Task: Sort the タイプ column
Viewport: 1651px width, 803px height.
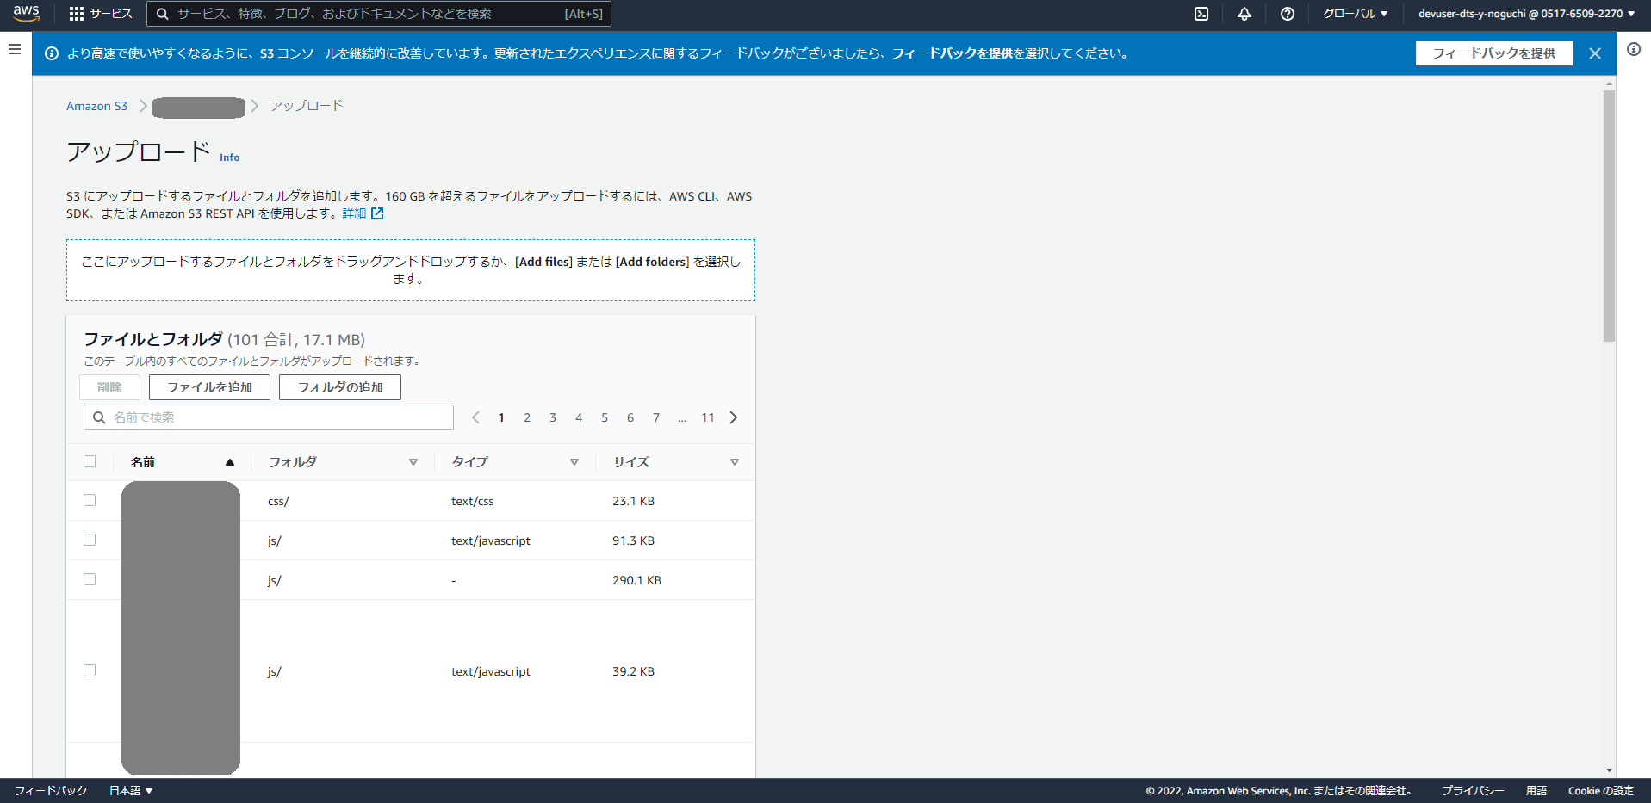Action: click(574, 462)
